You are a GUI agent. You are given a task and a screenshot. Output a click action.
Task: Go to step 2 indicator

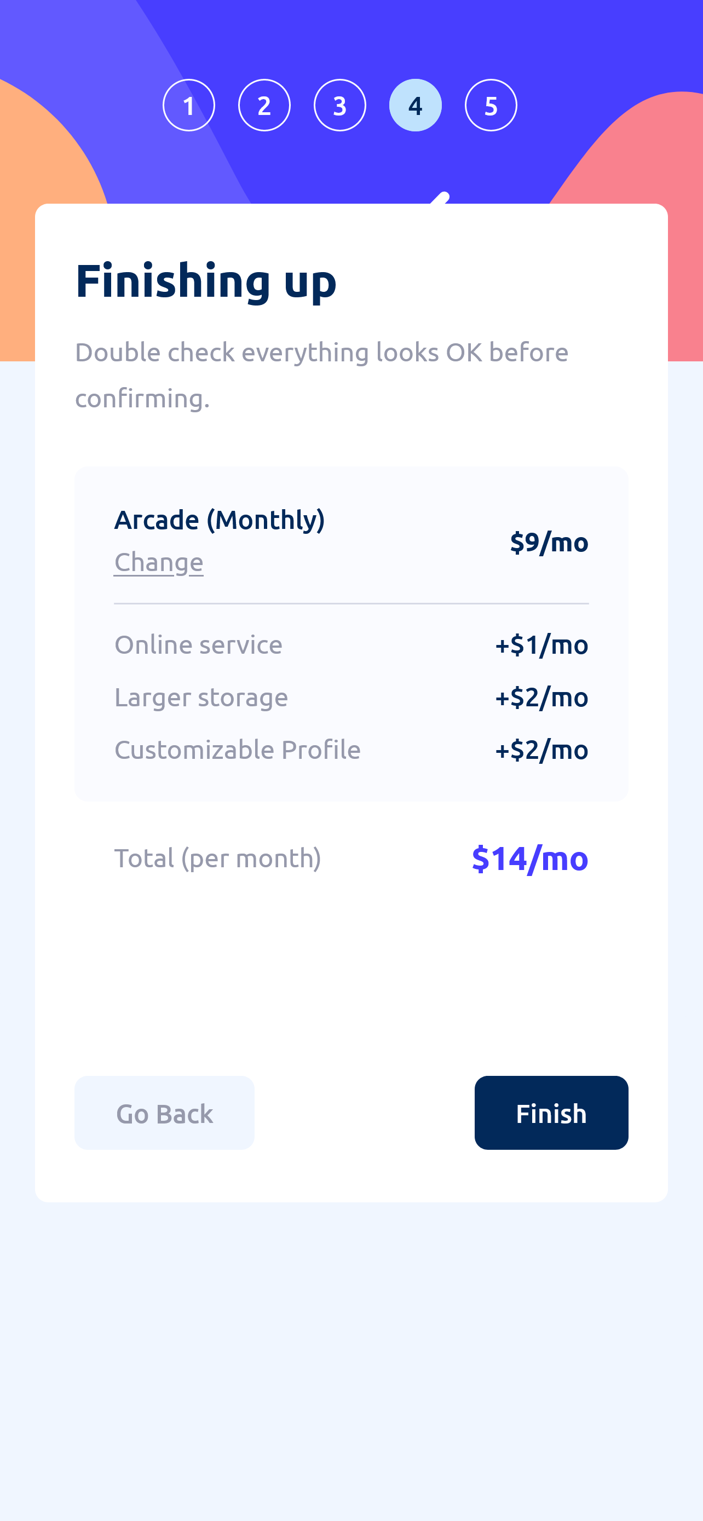point(264,105)
